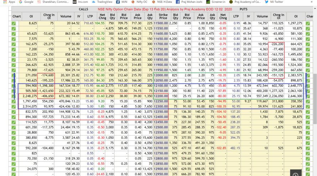Open calls chart icon for strike 12250.00
This screenshot has width=317, height=176.
pos(14,102)
